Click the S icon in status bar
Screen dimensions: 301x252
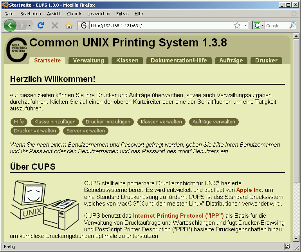tap(288, 247)
